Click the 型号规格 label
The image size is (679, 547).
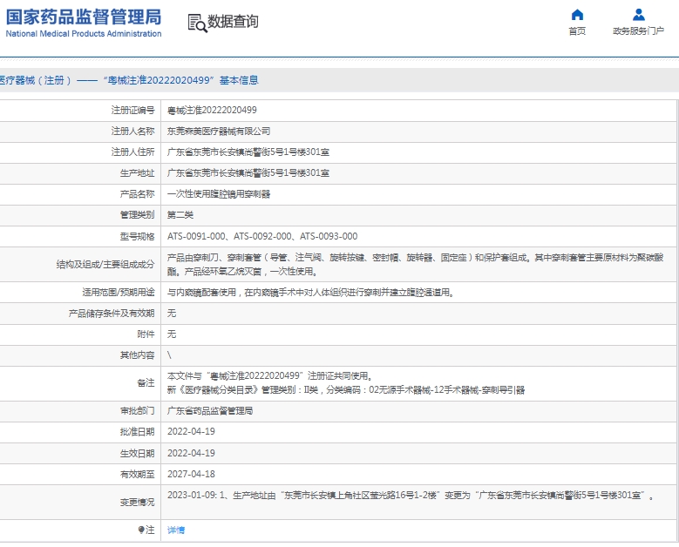[137, 236]
